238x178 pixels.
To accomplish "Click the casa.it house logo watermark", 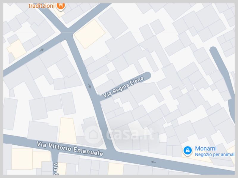I will 93,135.
